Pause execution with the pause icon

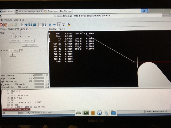[x=30, y=25]
